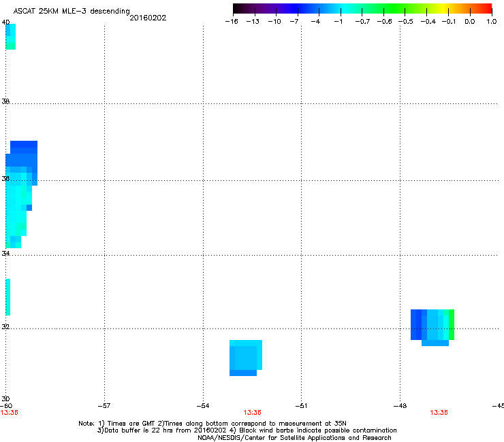Click the note about black wind barbs contamination
The image size is (504, 442).
tap(313, 430)
